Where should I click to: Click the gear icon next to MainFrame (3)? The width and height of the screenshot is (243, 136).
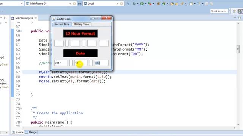tap(74, 3)
